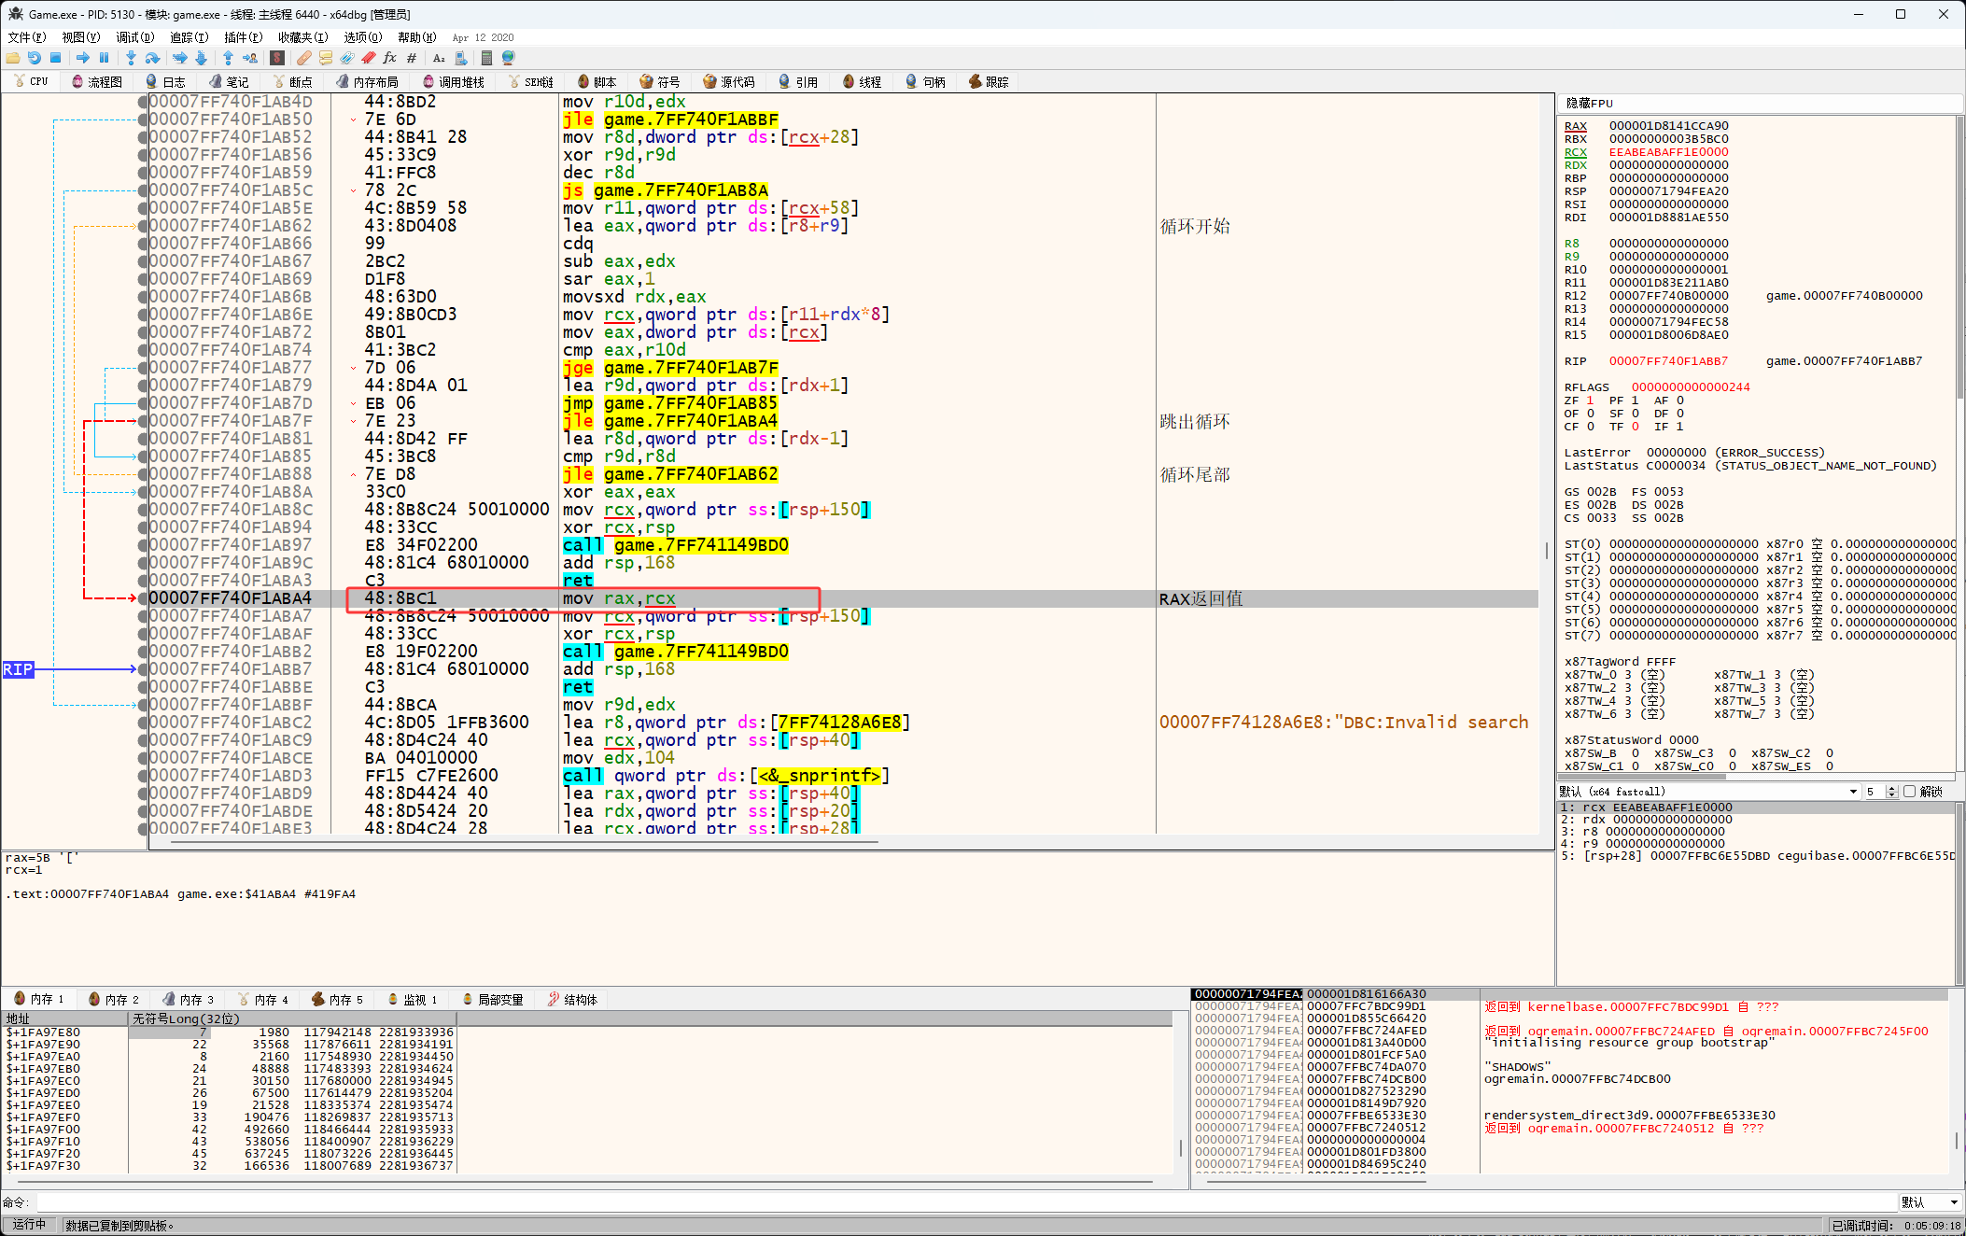Open the Scylla 'S' plugin icon

coord(276,58)
